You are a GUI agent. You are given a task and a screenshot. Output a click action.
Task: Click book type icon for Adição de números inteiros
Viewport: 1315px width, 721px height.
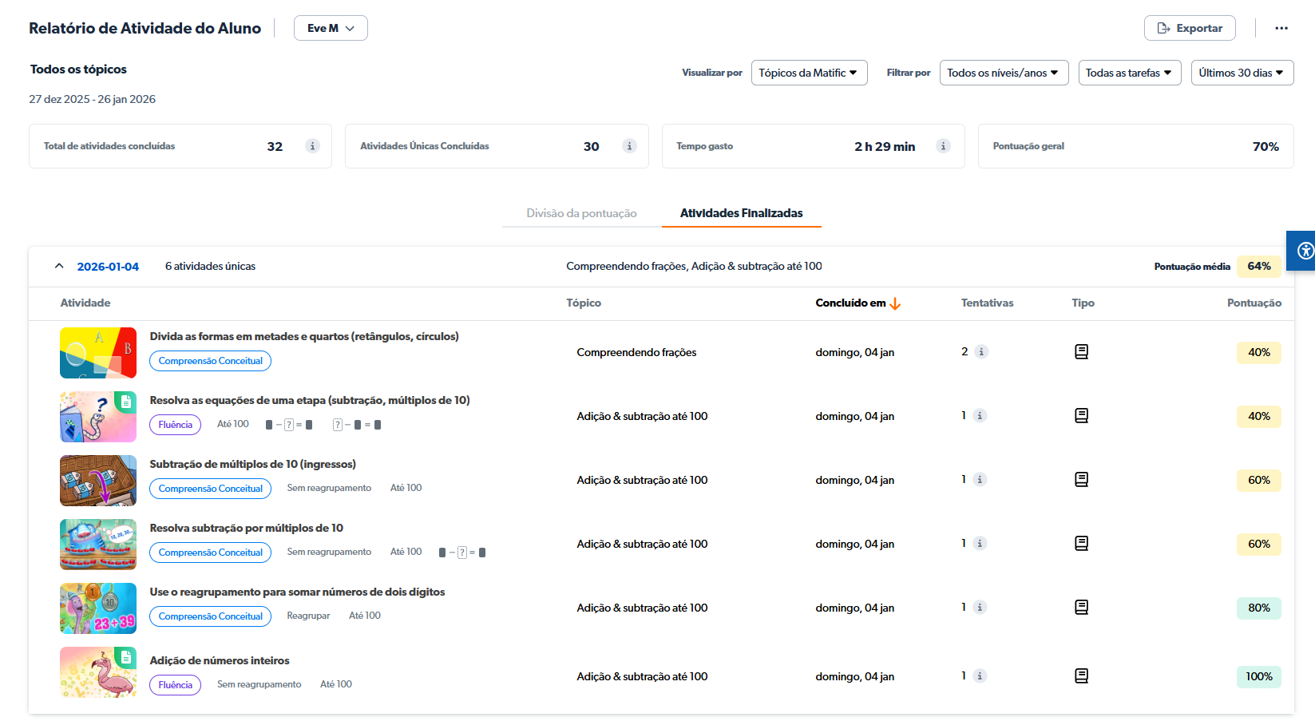[x=1081, y=676]
